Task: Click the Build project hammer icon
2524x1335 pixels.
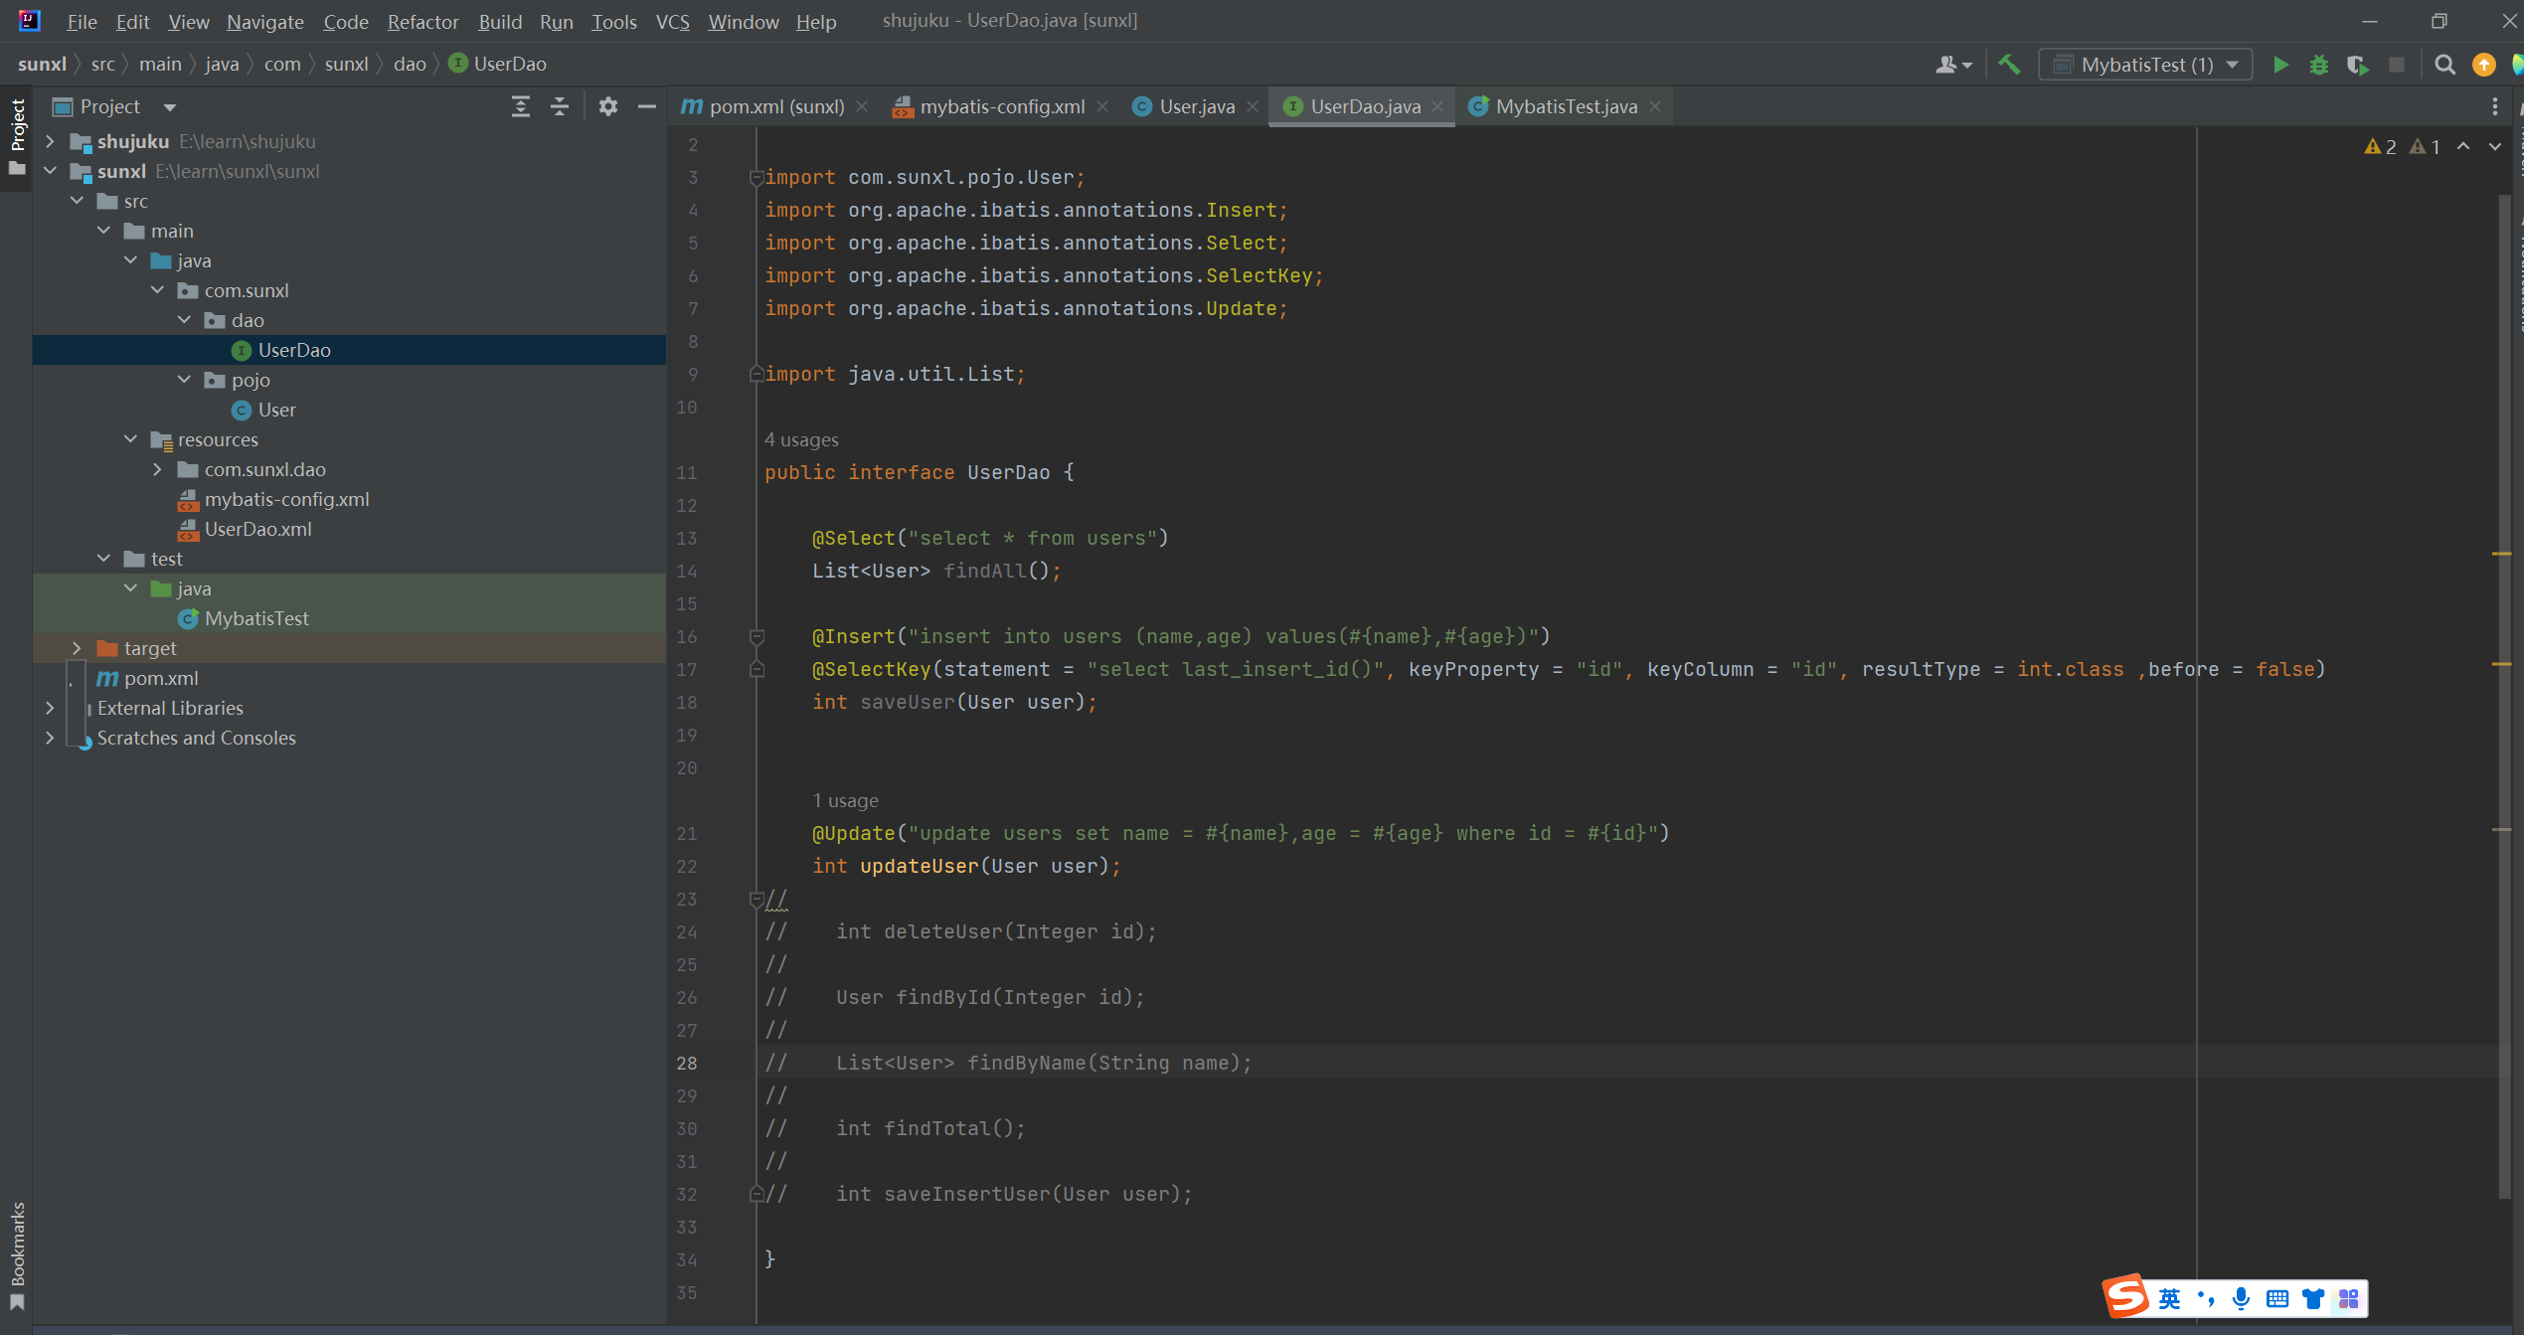Action: [x=2009, y=65]
